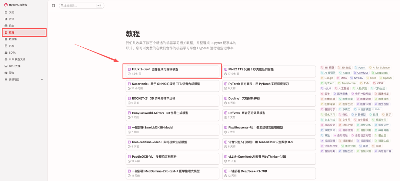Click the 机器视觉 tag
Screen dimensions: 400x181
click(328, 125)
